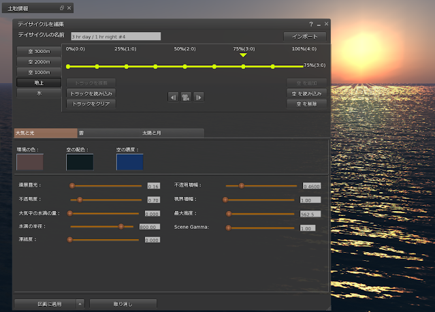Click トラックをクリア button
This screenshot has height=312, width=435.
click(91, 104)
